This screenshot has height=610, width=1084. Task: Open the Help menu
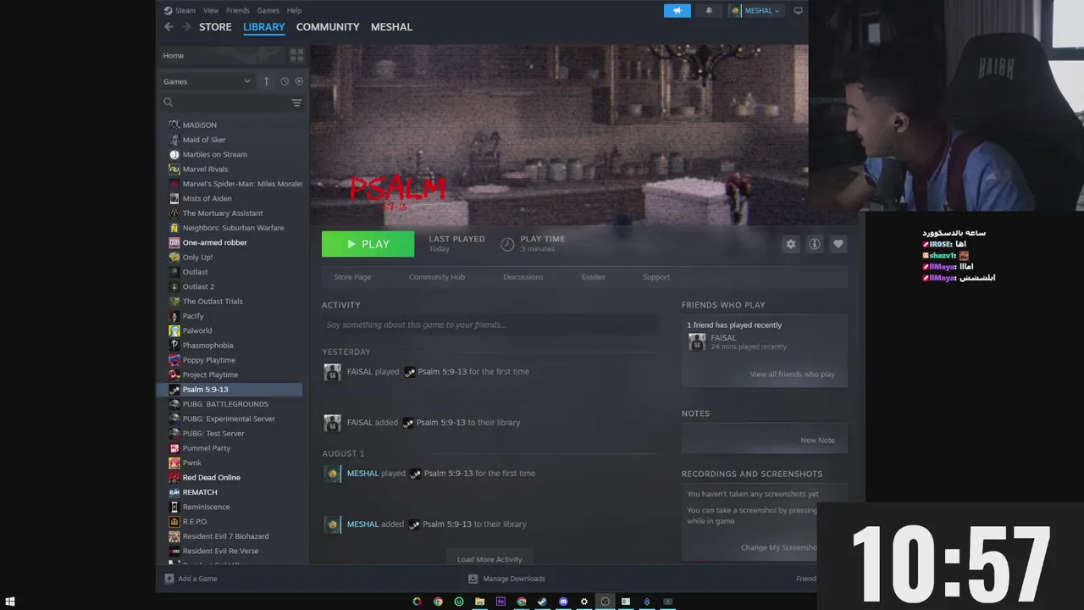(294, 10)
